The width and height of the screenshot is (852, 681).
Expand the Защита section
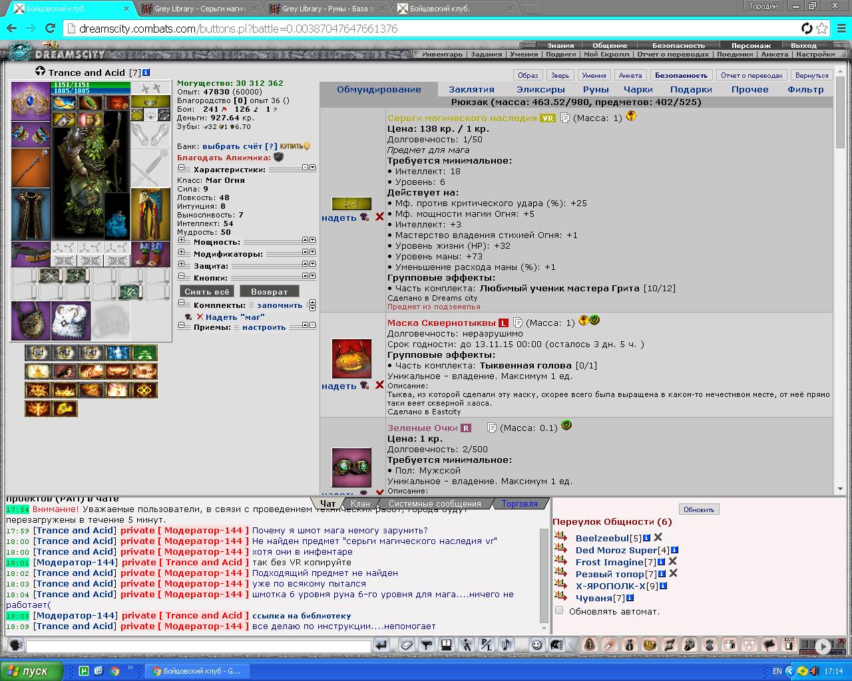point(181,265)
